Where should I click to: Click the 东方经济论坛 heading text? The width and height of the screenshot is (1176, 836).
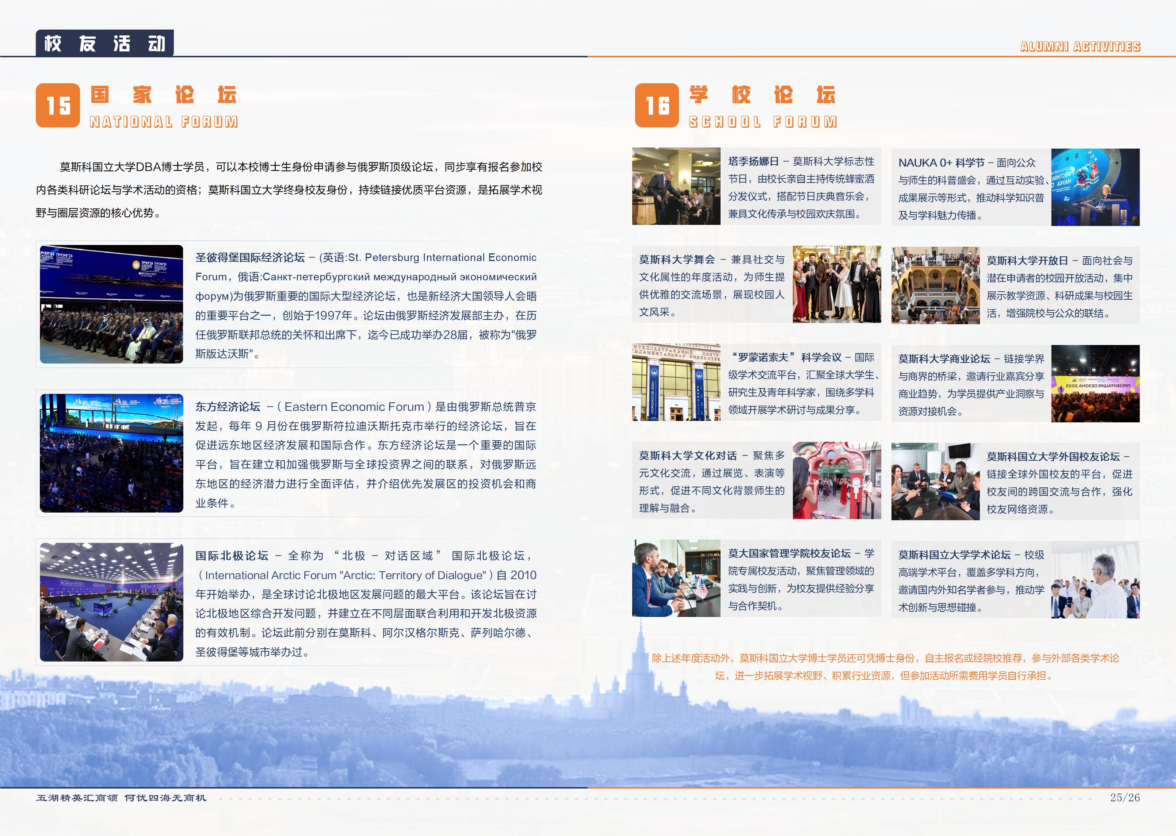click(228, 407)
